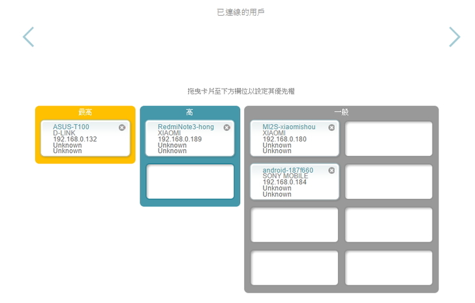
Task: Click the IP address 192.168.0.132
Action: (75, 139)
